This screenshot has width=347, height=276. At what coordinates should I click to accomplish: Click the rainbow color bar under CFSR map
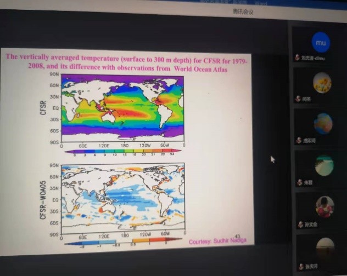(x=121, y=153)
